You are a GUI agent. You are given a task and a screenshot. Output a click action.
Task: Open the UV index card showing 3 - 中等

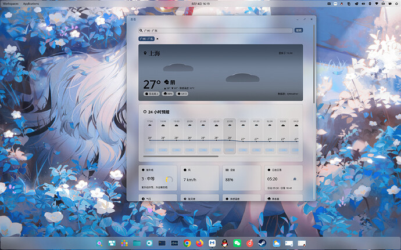pos(158,177)
